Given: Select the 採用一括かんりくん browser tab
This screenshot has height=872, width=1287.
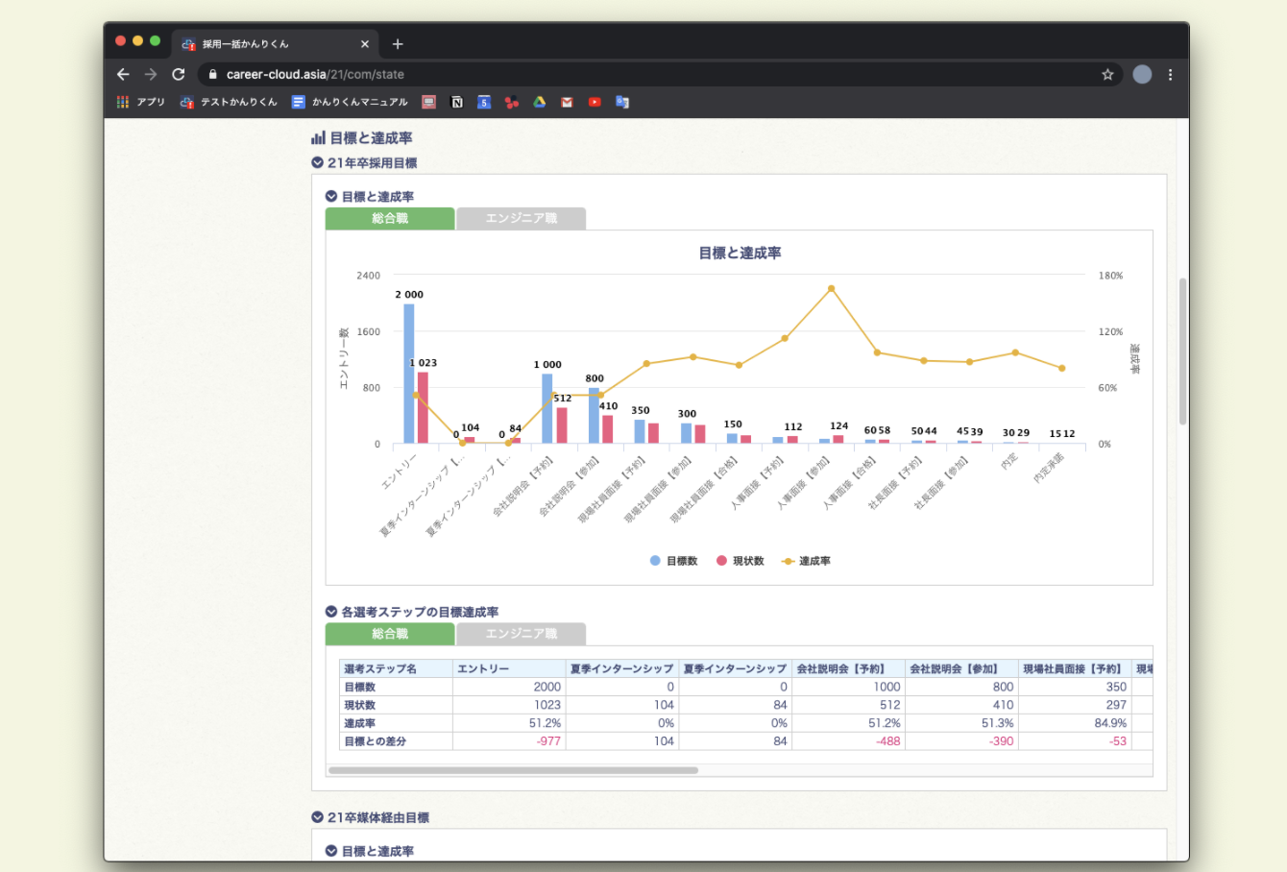Looking at the screenshot, I should pos(274,44).
